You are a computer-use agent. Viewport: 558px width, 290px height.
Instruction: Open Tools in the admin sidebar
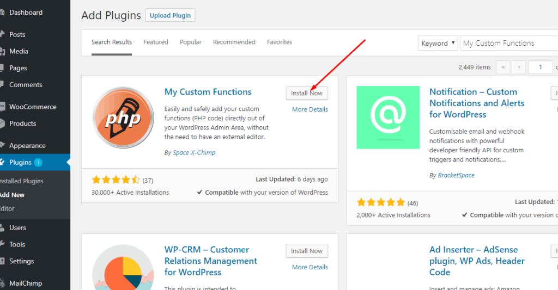pyautogui.click(x=17, y=244)
